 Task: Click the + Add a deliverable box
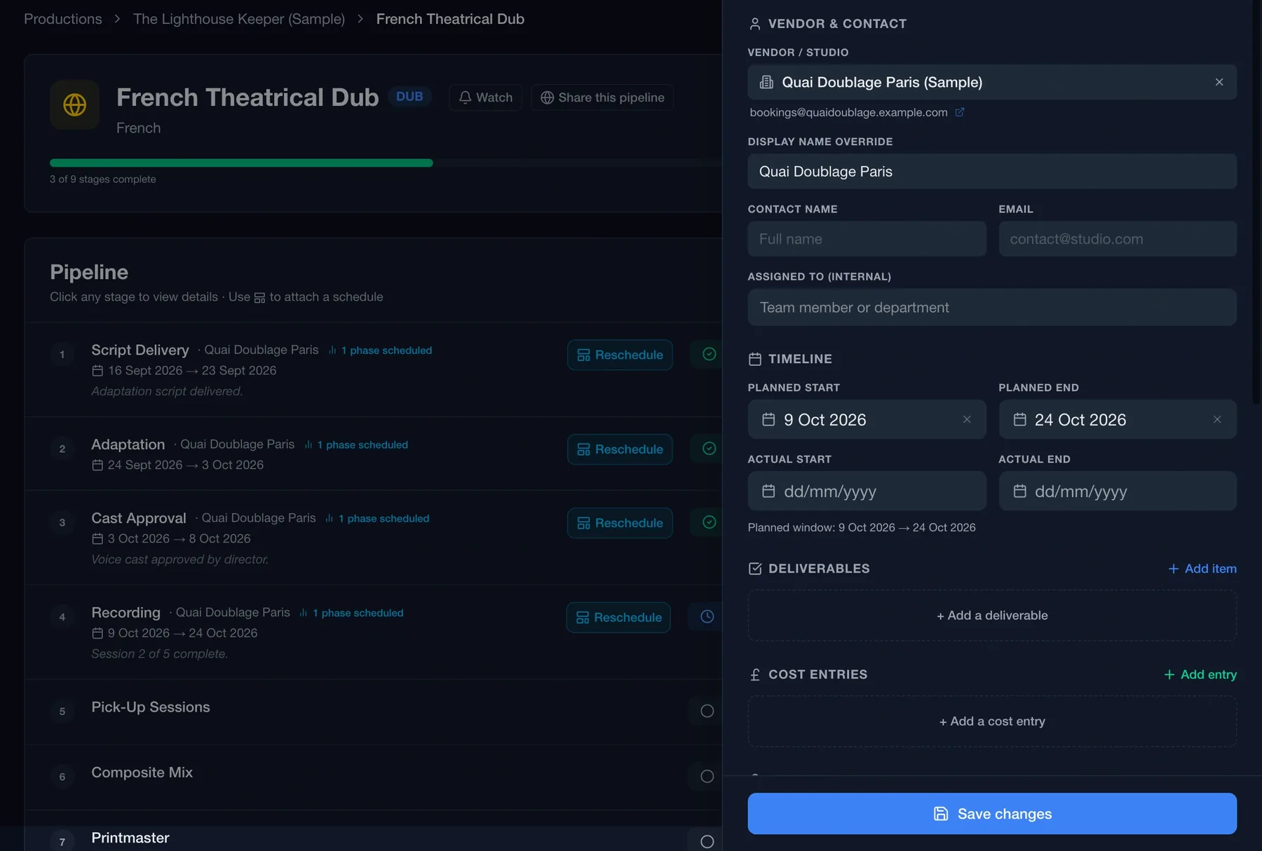992,615
